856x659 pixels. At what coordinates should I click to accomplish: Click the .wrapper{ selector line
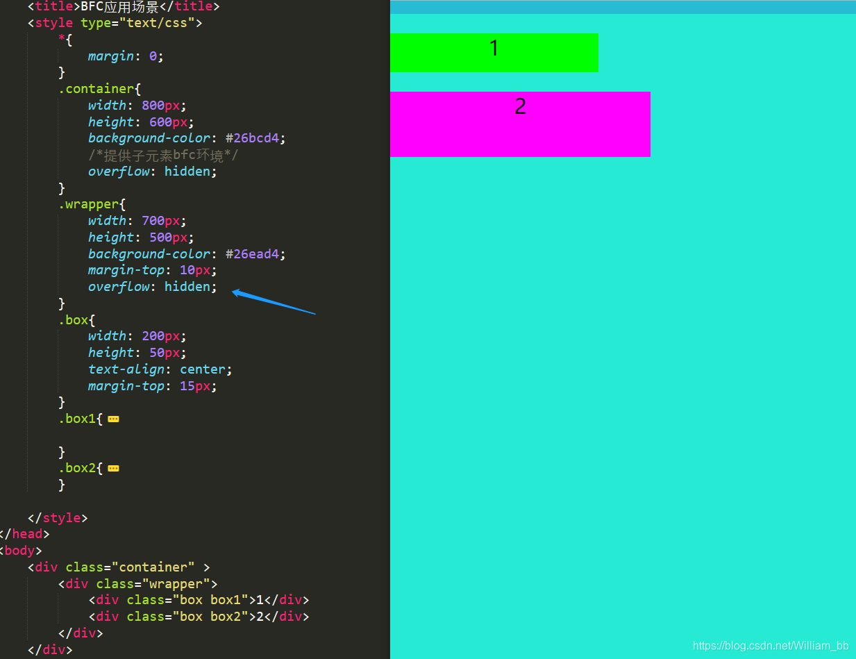coord(92,205)
